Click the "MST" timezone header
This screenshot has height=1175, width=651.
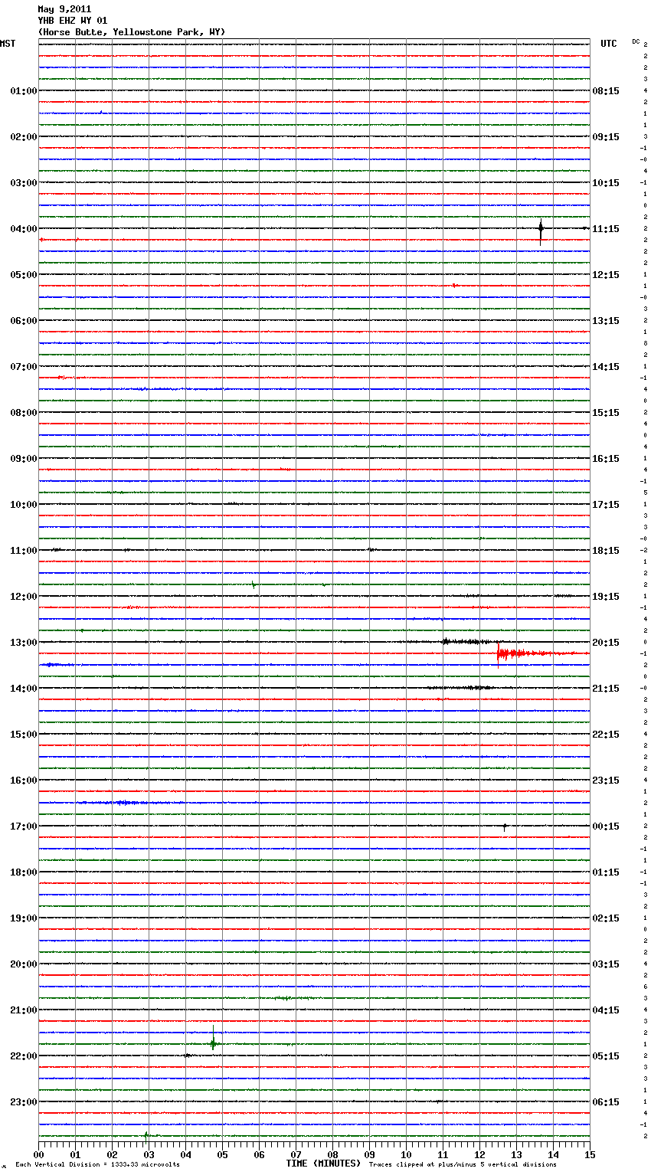click(8, 44)
